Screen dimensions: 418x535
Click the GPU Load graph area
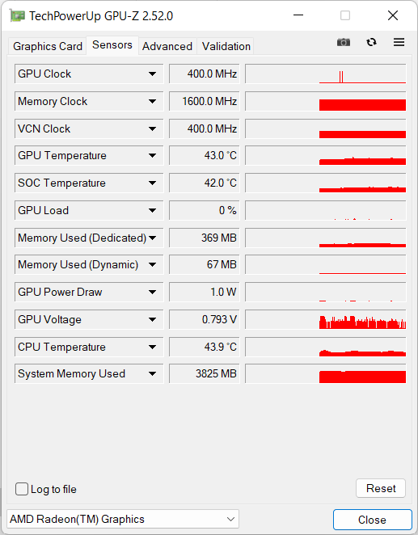(x=326, y=210)
